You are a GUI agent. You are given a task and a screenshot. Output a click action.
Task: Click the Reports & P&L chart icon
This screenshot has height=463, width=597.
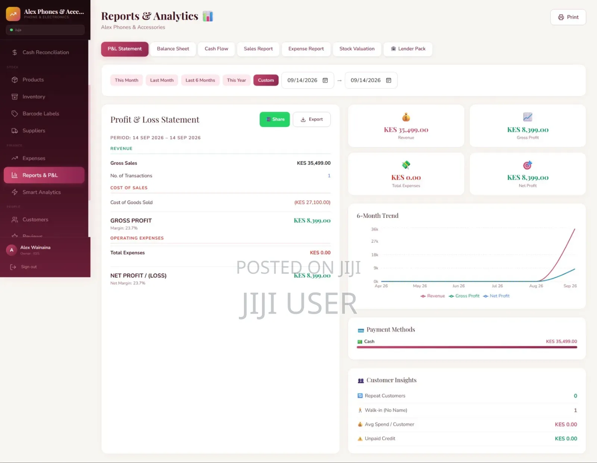coord(15,175)
